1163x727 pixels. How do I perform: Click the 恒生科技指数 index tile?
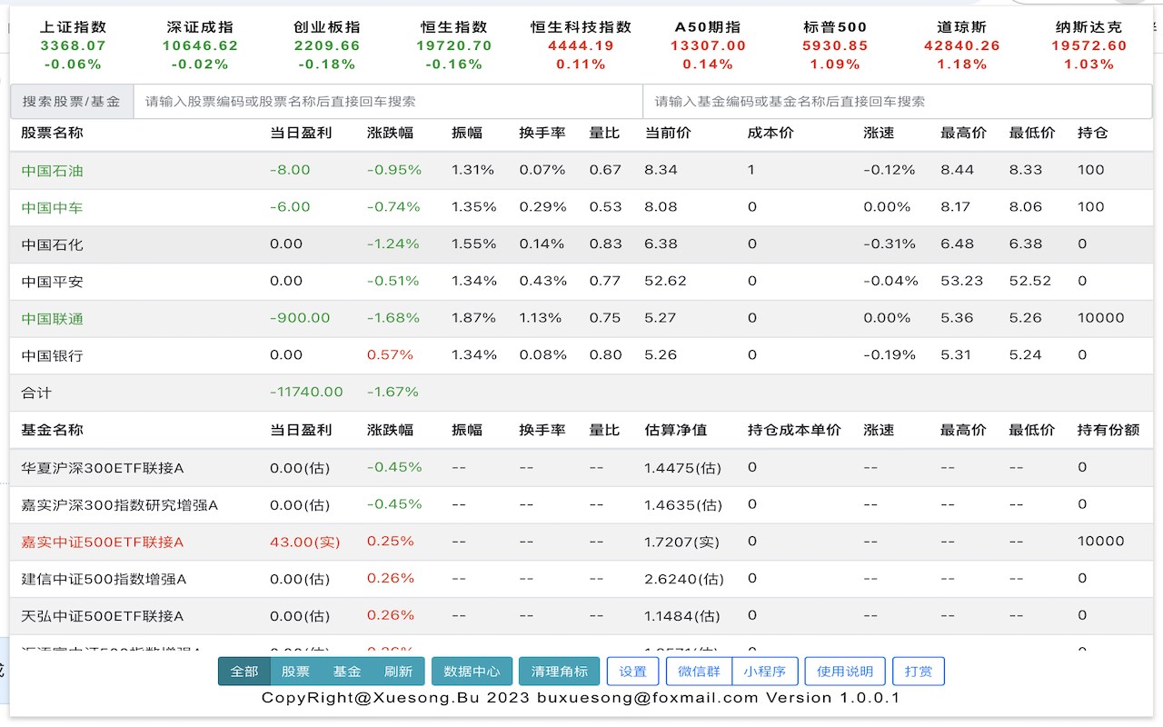click(581, 45)
